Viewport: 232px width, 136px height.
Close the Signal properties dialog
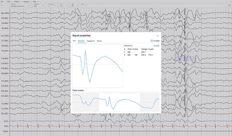point(157,36)
